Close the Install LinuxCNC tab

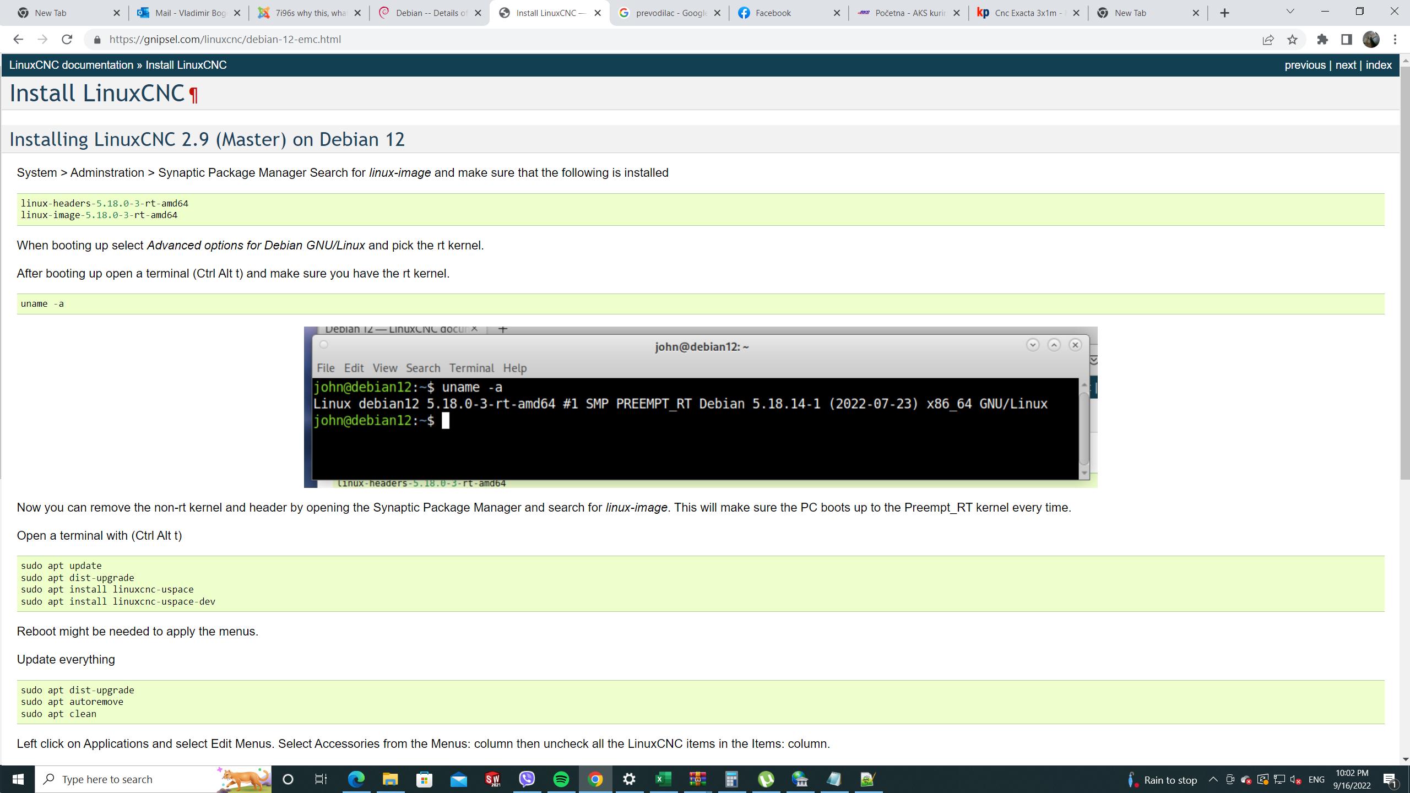click(x=598, y=13)
